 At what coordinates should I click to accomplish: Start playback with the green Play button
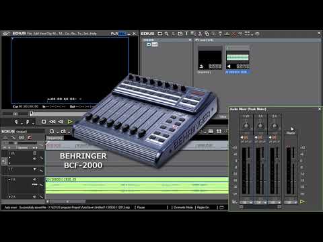[70, 122]
